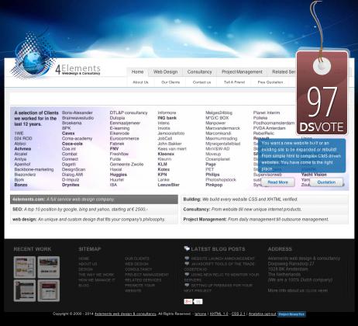Viewport: 358px width, 326px height.
Task: Click the KLM client name
Action: (163, 165)
